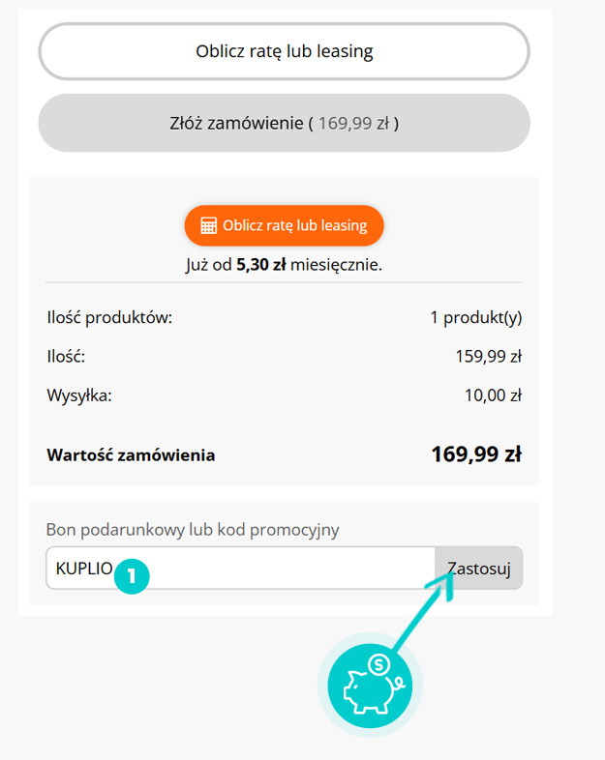
Task: Click the 169,99 zł order total amount
Action: [x=476, y=454]
